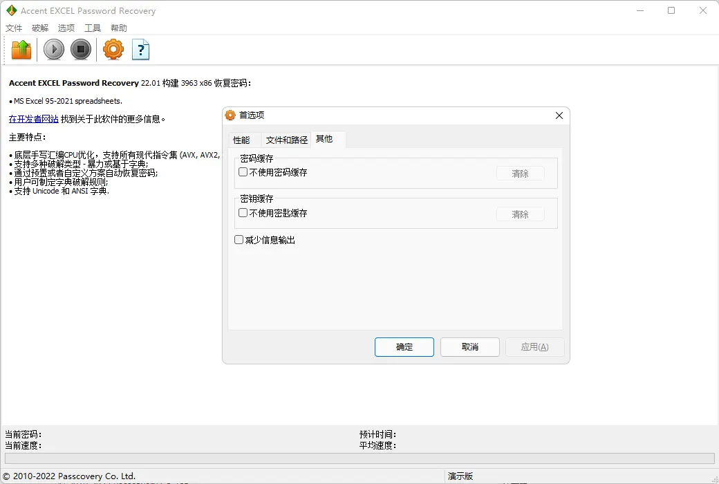Open the 在开发者网站 link

33,120
